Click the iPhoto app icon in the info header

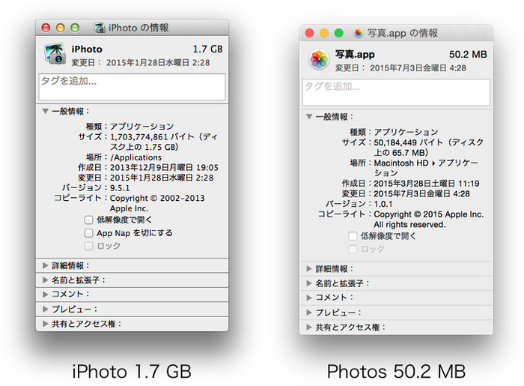[x=55, y=53]
